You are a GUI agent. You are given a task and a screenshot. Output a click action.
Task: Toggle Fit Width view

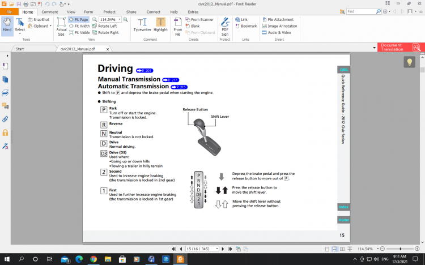(79, 26)
